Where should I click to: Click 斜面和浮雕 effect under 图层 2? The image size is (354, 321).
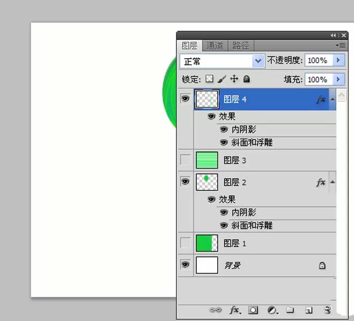point(252,225)
